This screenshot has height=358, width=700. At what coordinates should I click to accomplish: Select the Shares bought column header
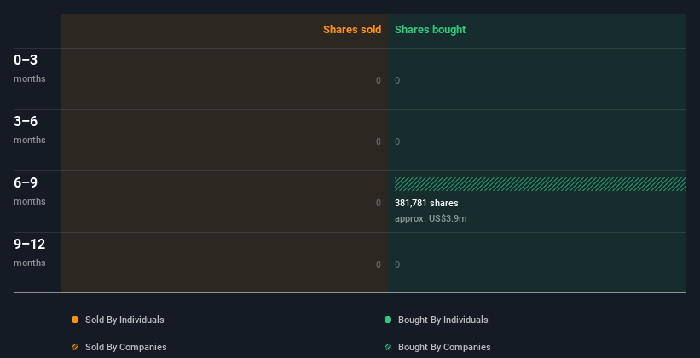pos(430,30)
